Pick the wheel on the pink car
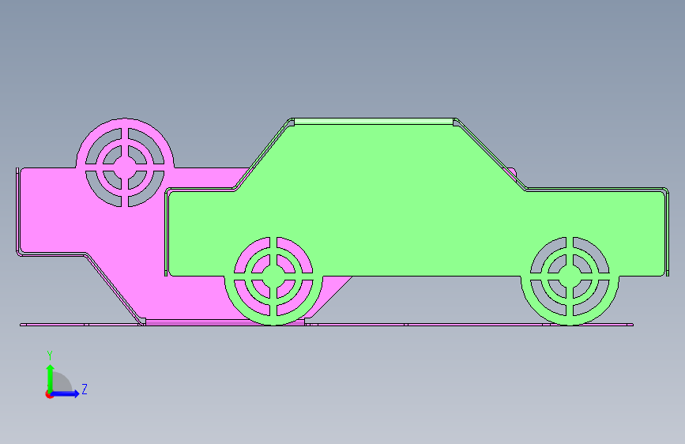 tap(125, 167)
